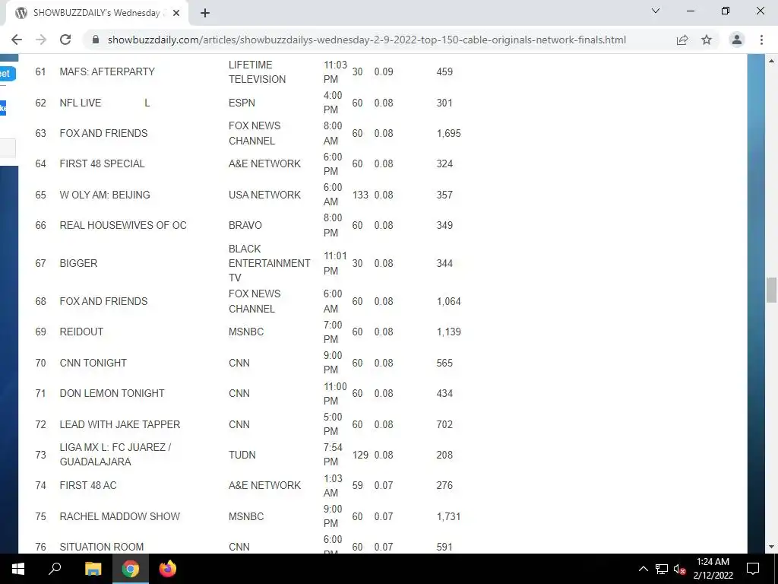Click FIRST 48 SPECIAL program name
778x584 pixels.
103,163
